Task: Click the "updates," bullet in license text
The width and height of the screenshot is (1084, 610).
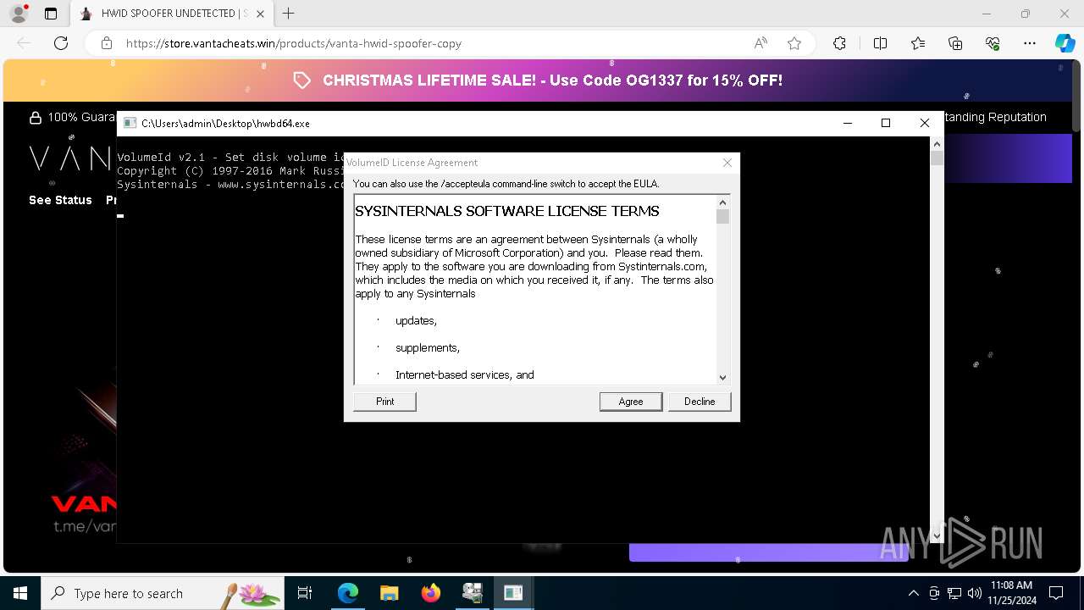Action: pyautogui.click(x=416, y=321)
